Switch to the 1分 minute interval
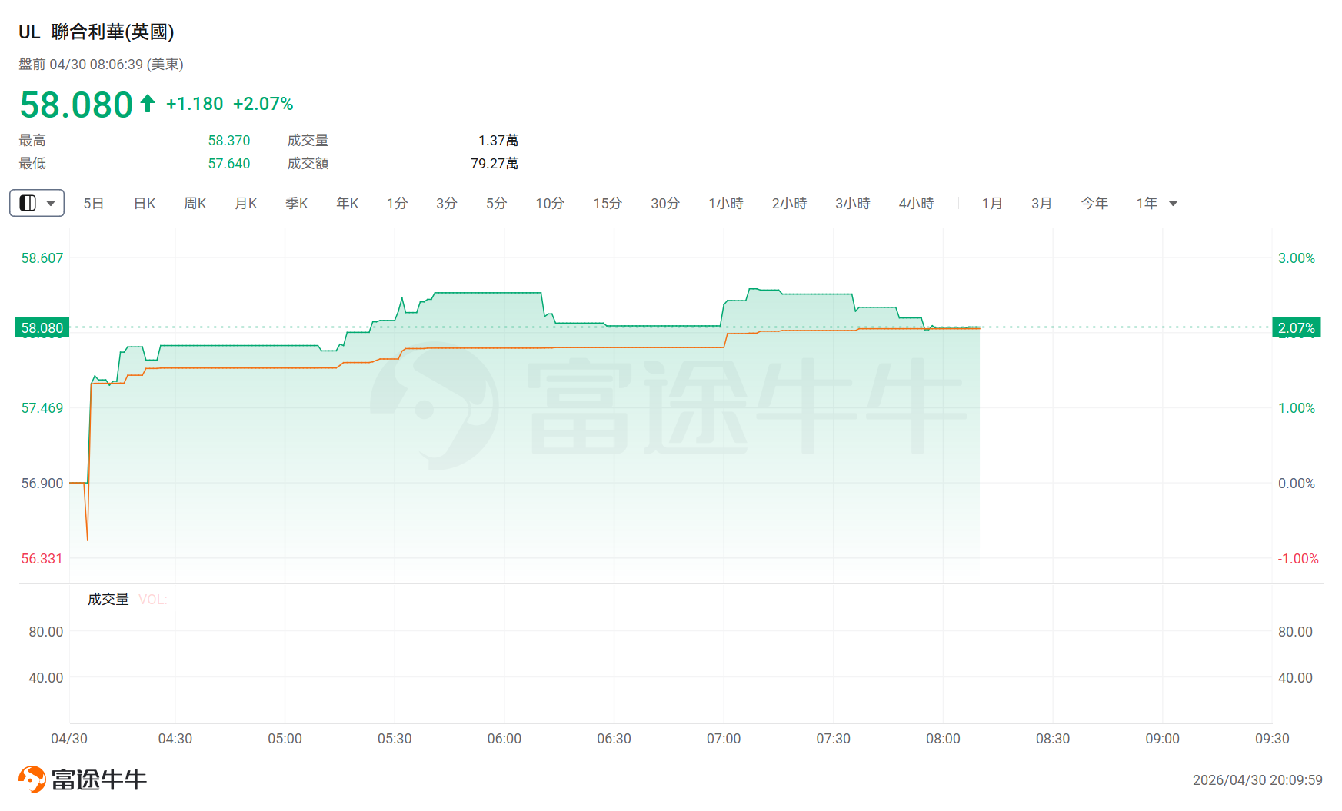Viewport: 1342px width, 811px height. (x=397, y=204)
